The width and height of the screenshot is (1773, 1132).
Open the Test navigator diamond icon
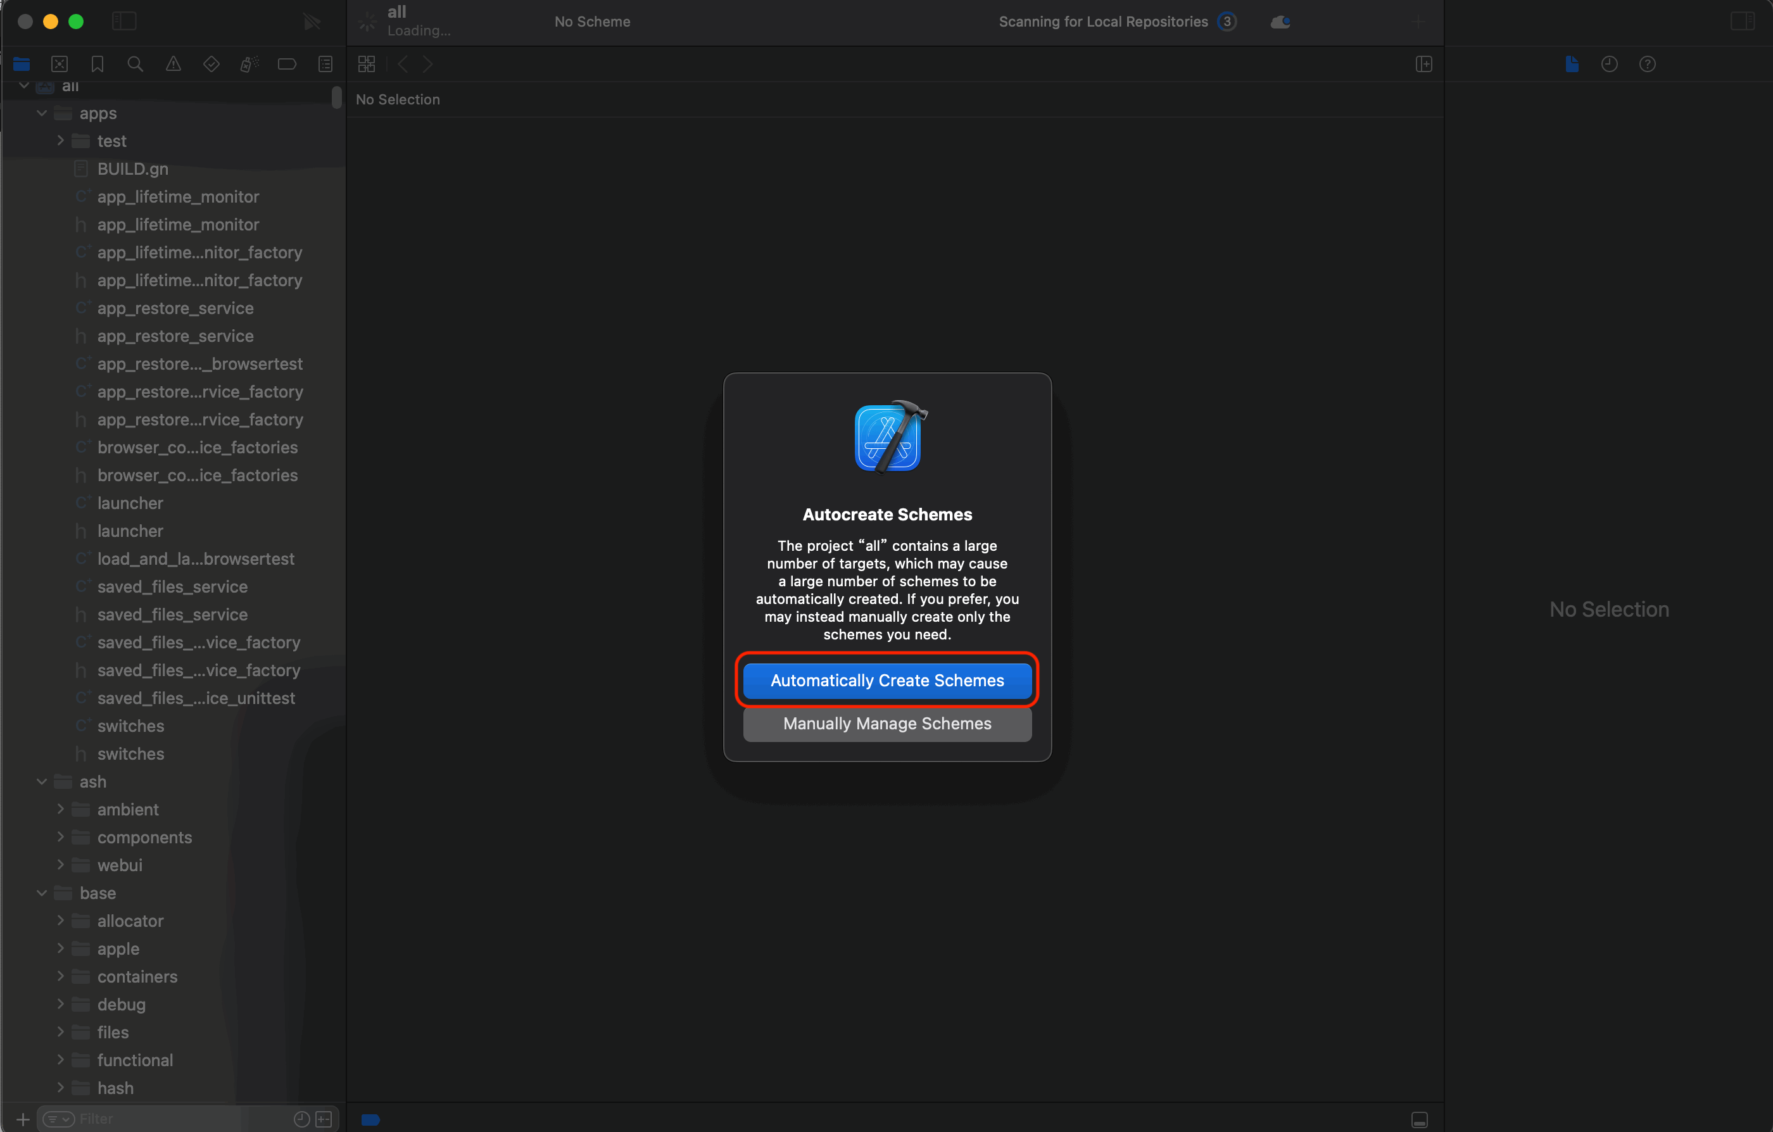pyautogui.click(x=211, y=64)
